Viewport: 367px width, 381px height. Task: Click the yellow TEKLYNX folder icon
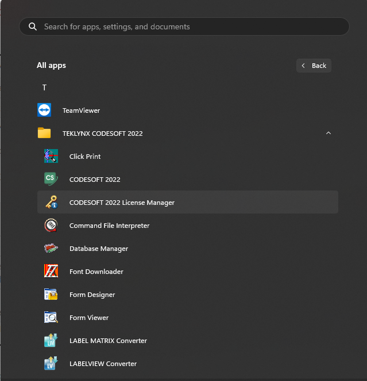point(44,133)
